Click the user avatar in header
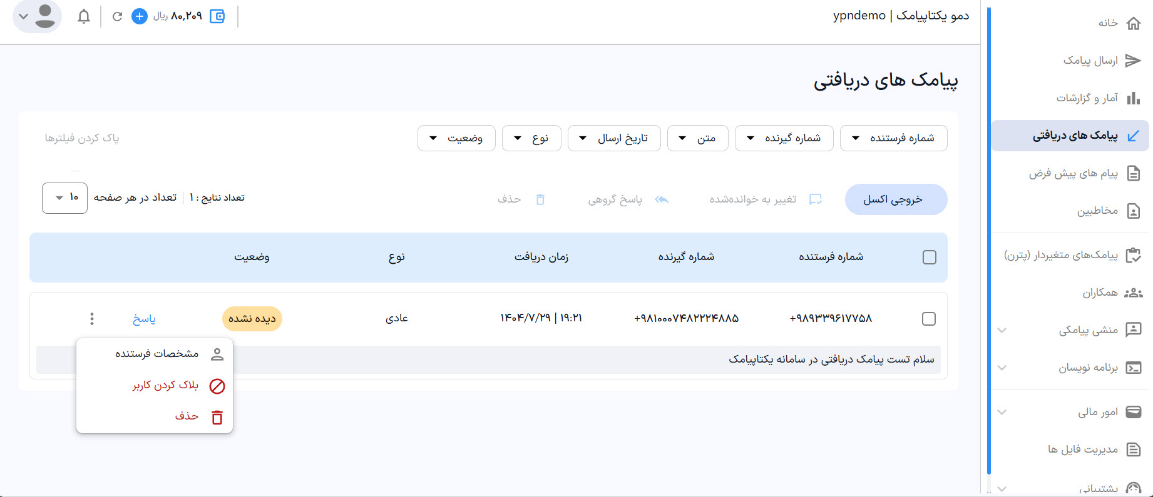1153x497 pixels. point(44,16)
